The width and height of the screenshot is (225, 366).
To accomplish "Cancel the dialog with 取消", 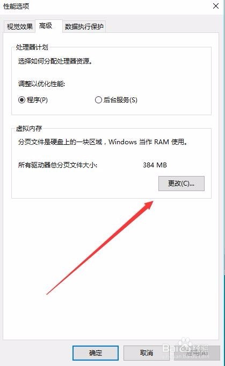I will click(147, 353).
